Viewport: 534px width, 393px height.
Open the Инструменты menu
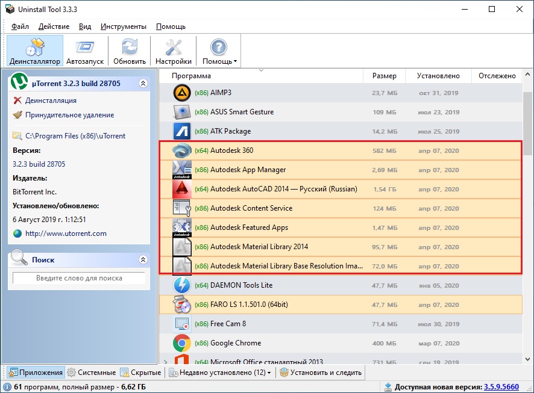(x=123, y=26)
